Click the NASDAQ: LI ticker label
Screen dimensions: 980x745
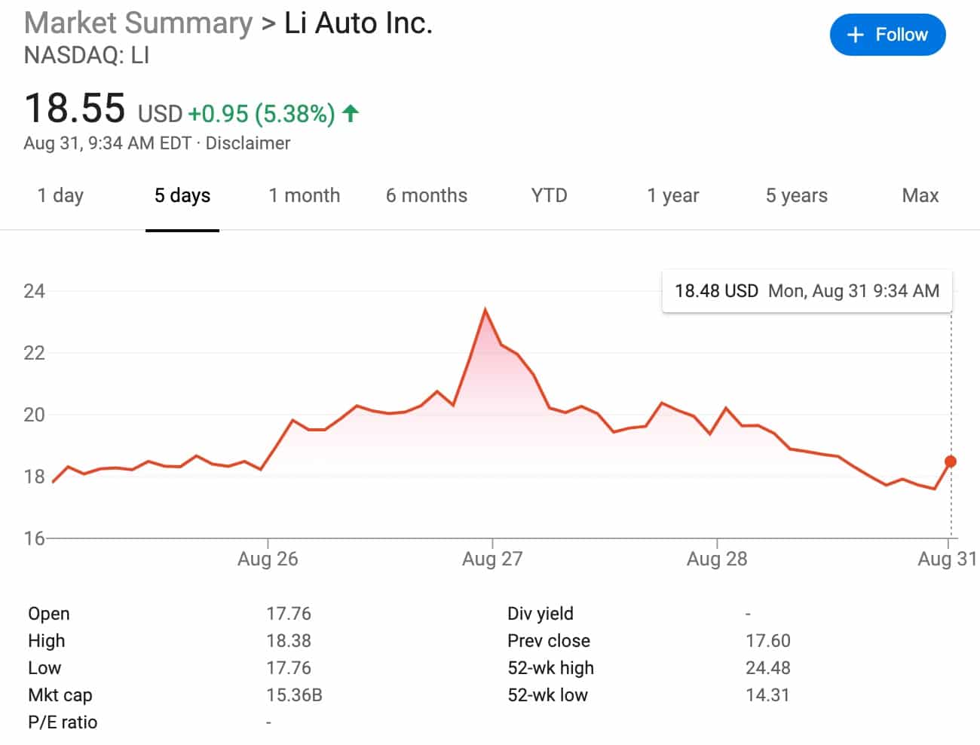tap(87, 54)
